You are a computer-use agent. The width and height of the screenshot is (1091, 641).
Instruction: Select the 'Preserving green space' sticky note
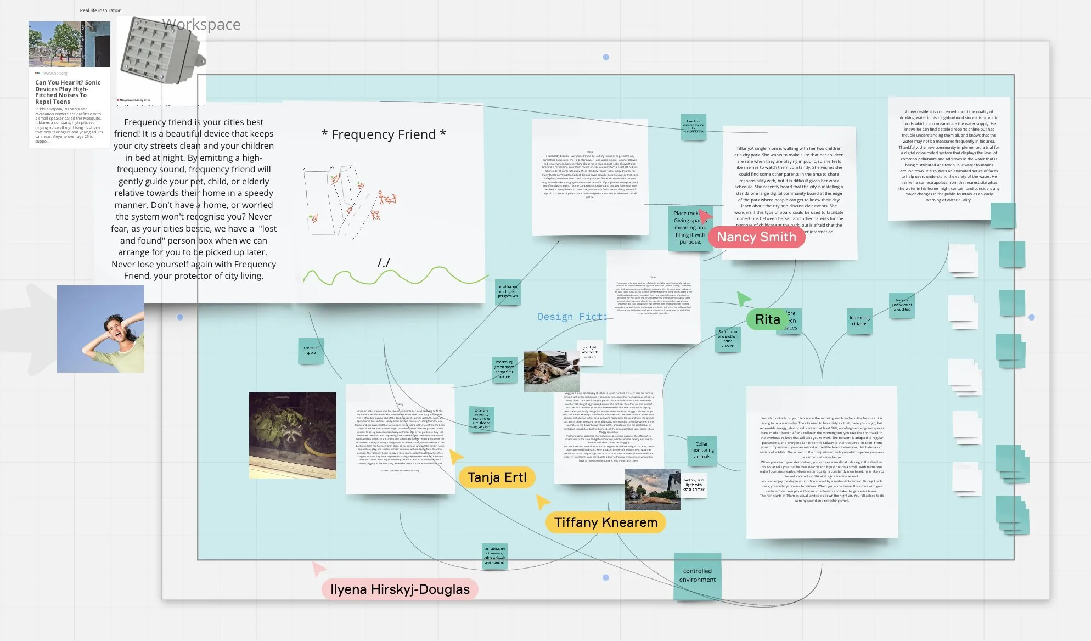tap(505, 370)
